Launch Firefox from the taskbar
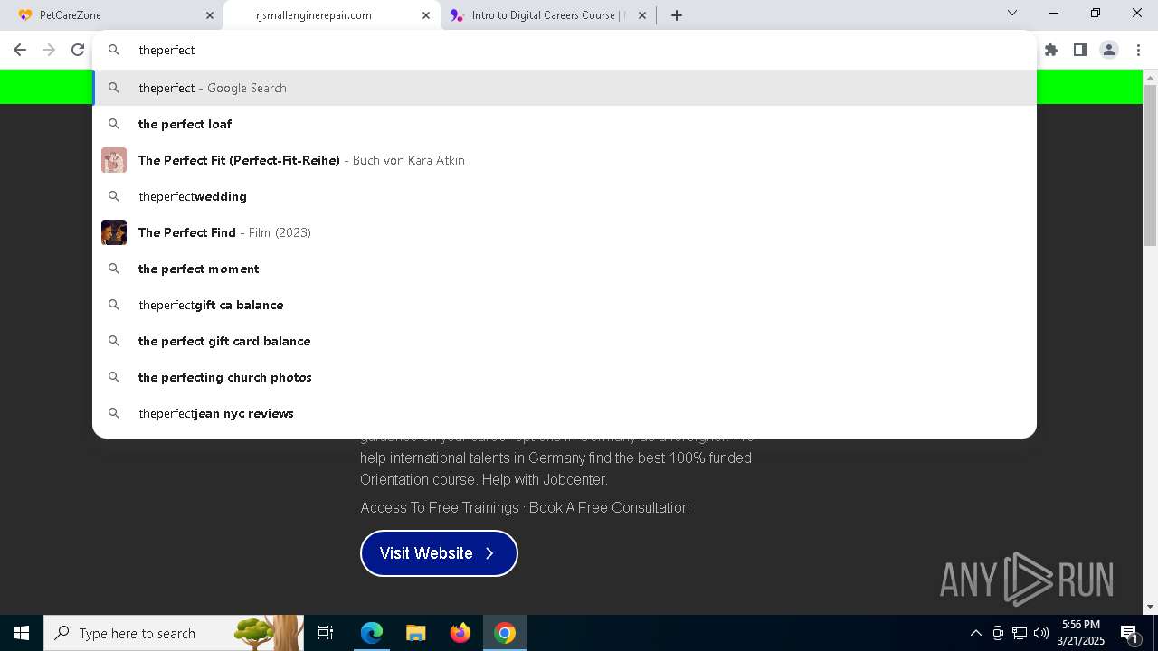This screenshot has width=1158, height=651. [x=460, y=633]
